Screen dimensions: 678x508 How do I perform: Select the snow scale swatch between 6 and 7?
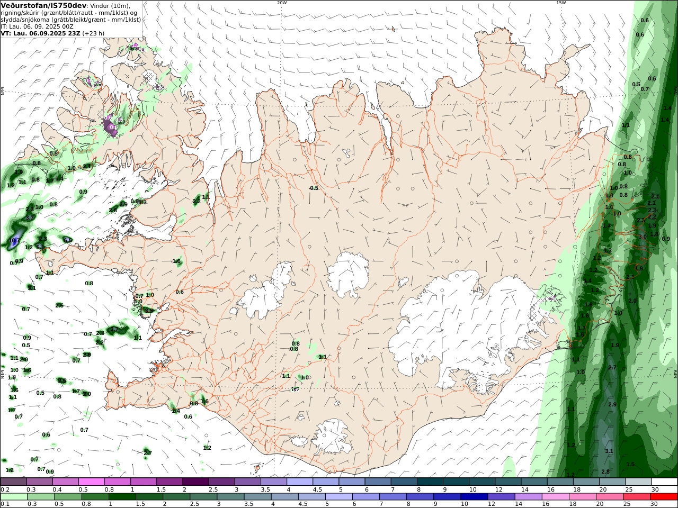coord(378,482)
